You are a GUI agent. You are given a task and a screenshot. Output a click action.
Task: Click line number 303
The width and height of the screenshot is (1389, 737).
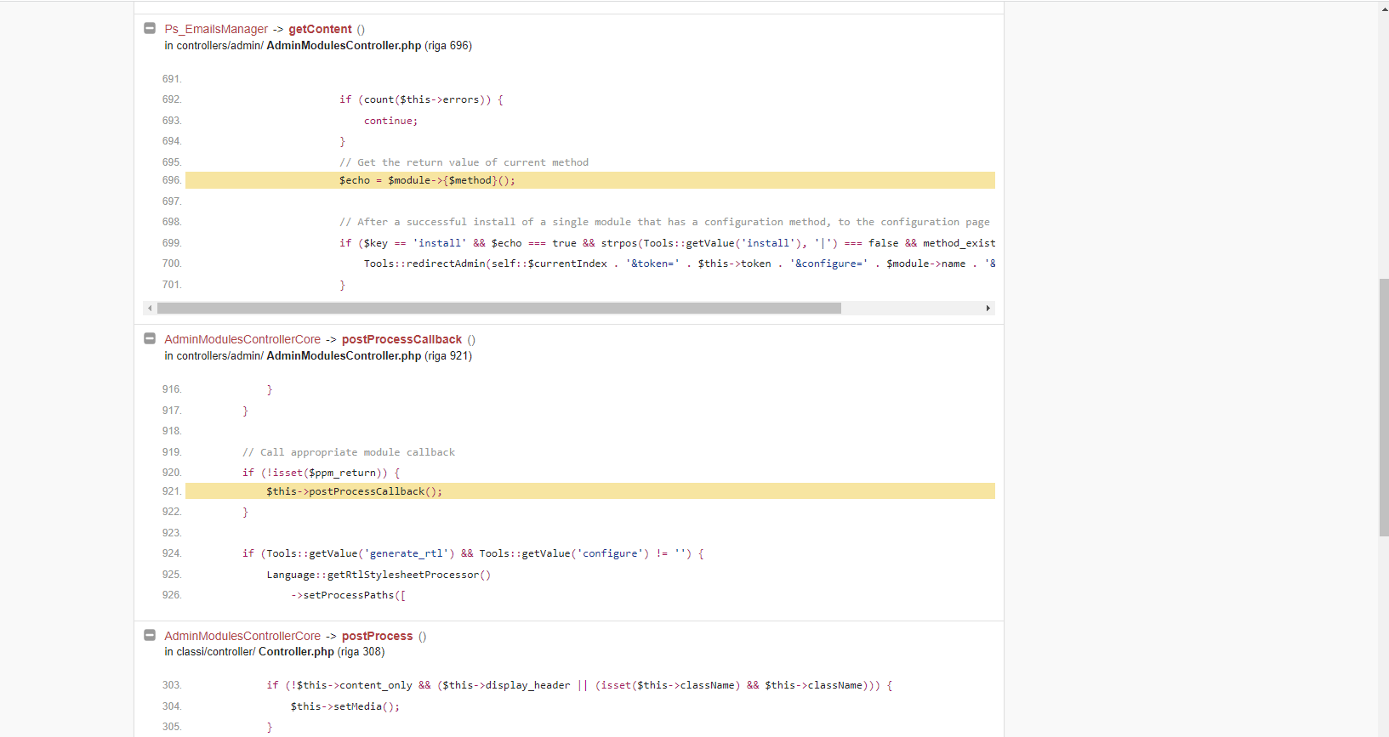pos(172,685)
